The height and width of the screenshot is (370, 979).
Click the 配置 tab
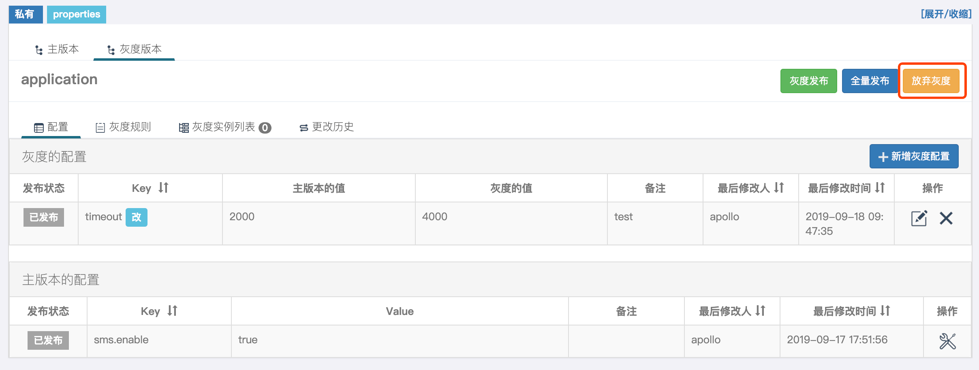pos(51,127)
